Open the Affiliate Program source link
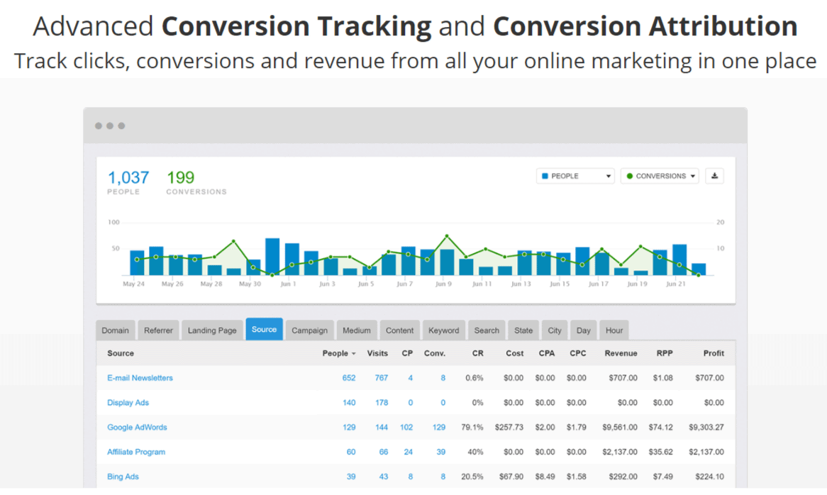The height and width of the screenshot is (495, 827). pyautogui.click(x=136, y=452)
